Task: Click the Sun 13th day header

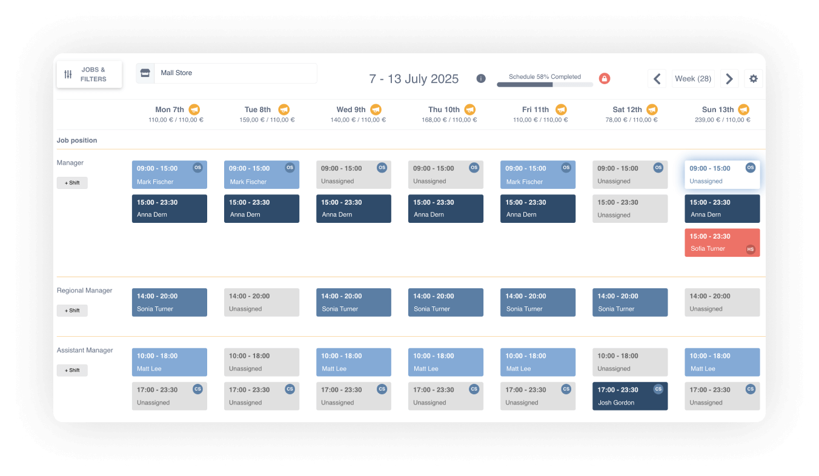Action: click(x=718, y=110)
